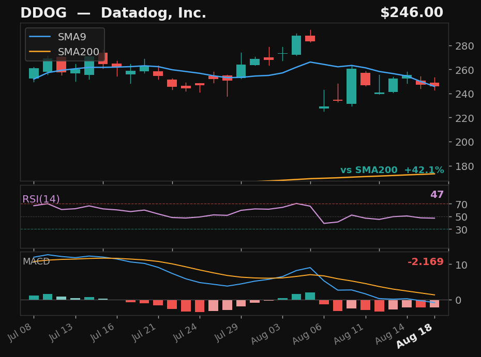The image size is (481, 357).
Task: Click the MACD 10 axis label
Action: [x=461, y=265]
